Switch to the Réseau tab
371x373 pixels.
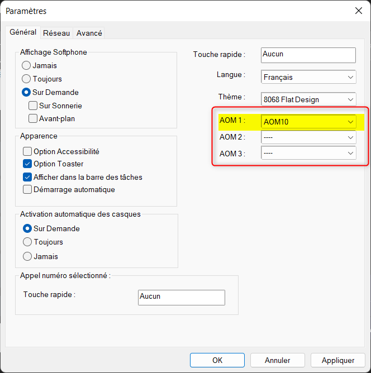[x=56, y=33]
